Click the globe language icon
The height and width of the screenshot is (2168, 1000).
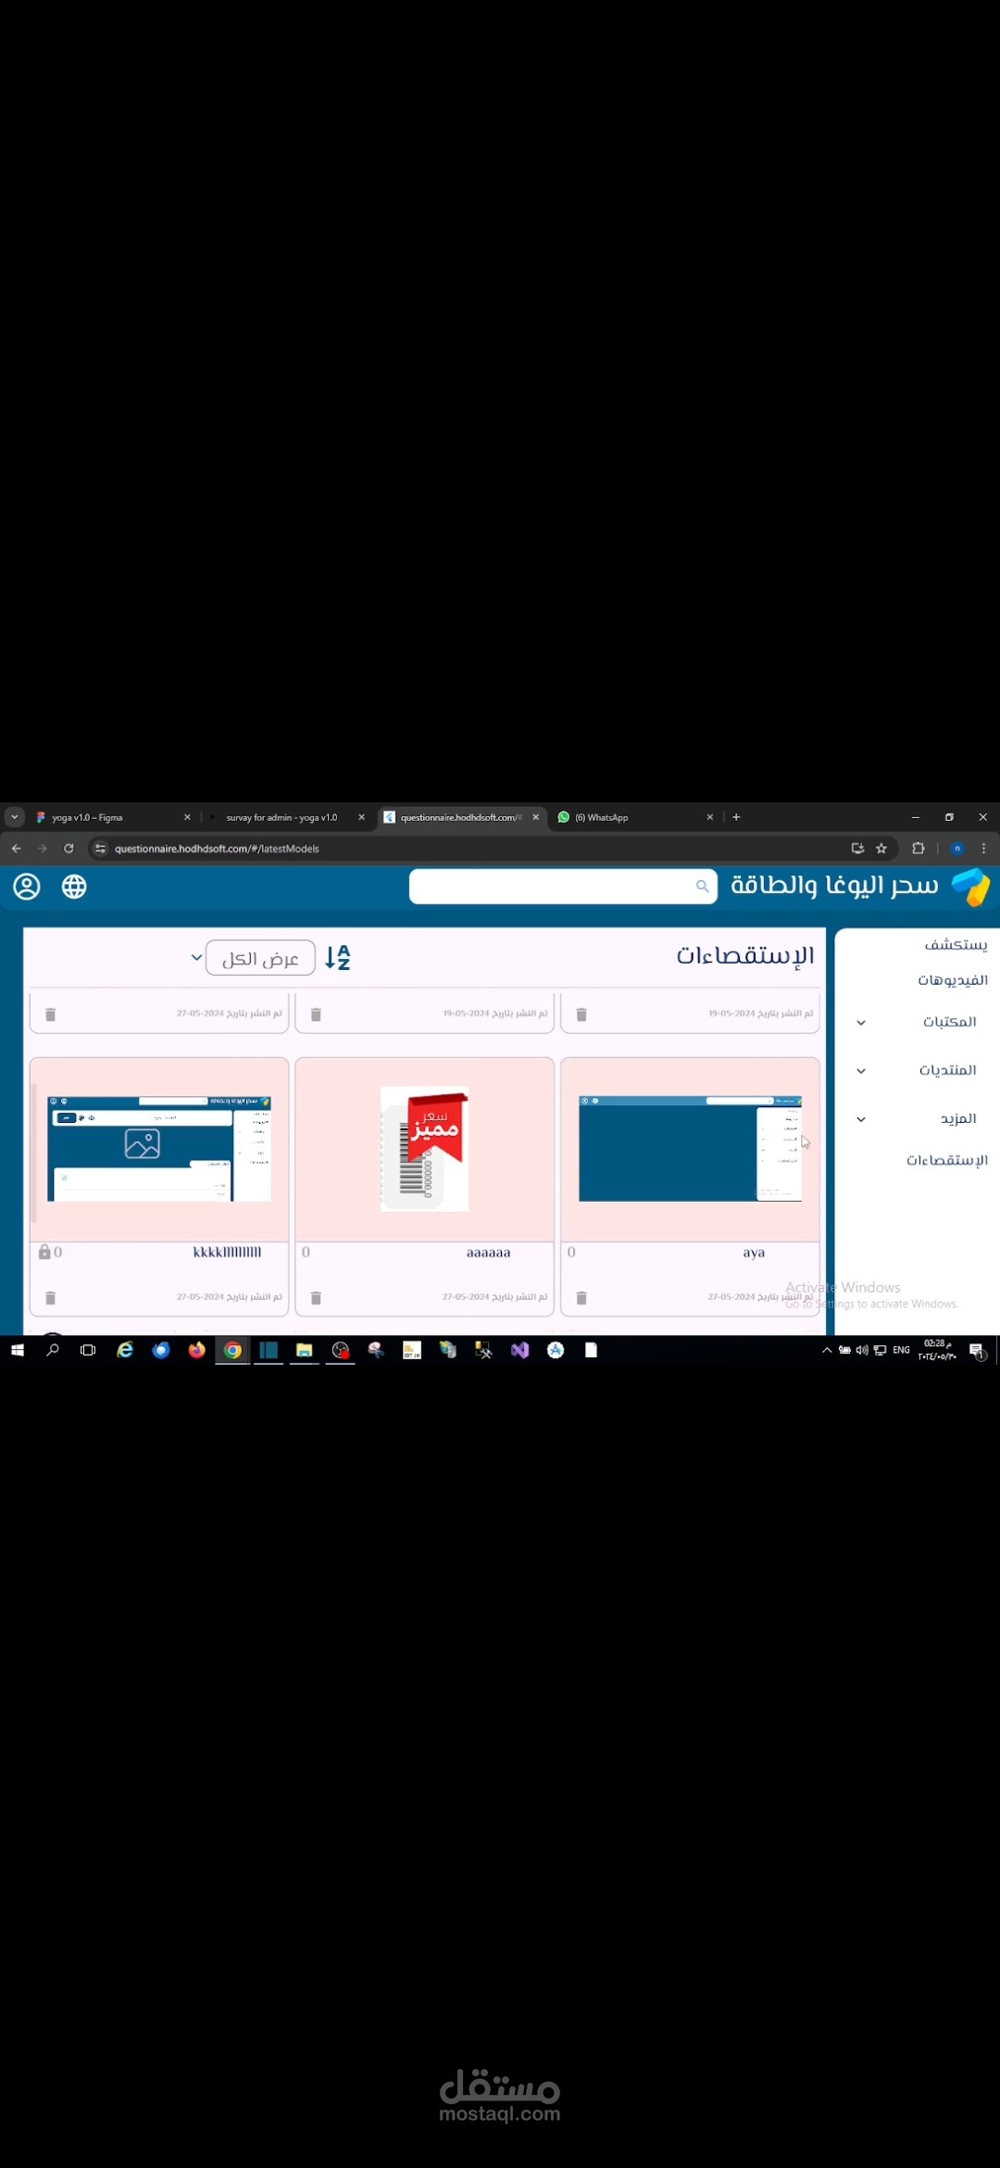[x=74, y=887]
